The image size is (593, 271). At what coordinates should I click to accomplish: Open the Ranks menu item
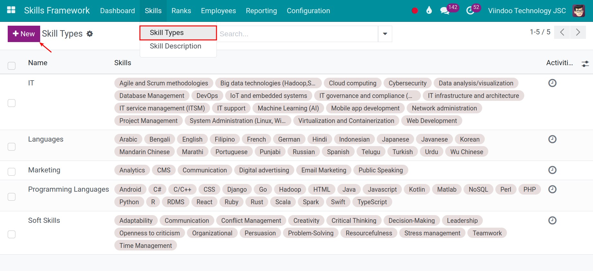tap(181, 11)
